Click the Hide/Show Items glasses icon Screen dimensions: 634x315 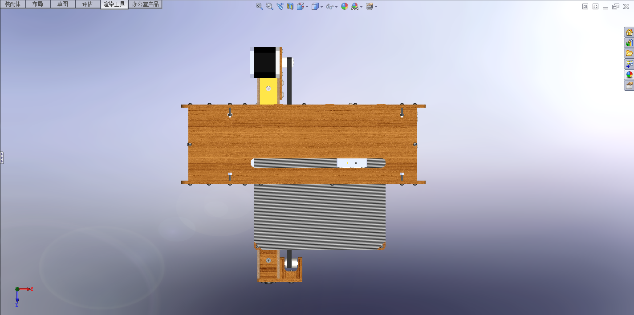coord(329,6)
